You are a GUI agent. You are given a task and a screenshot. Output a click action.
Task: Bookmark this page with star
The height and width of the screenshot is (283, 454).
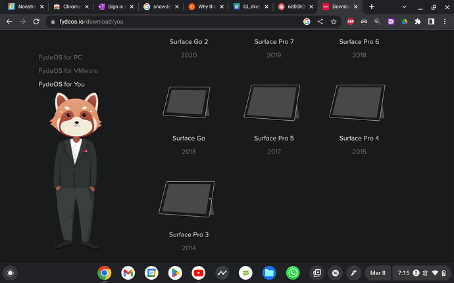(x=334, y=22)
